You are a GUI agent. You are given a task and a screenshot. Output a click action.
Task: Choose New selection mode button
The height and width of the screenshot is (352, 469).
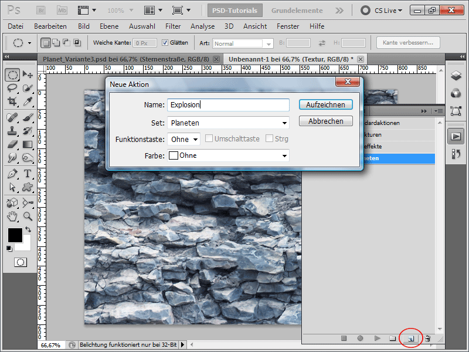46,43
